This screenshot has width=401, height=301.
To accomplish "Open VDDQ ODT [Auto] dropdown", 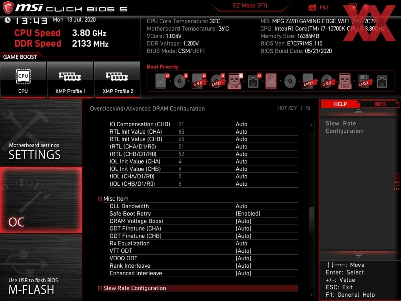I will click(x=244, y=258).
